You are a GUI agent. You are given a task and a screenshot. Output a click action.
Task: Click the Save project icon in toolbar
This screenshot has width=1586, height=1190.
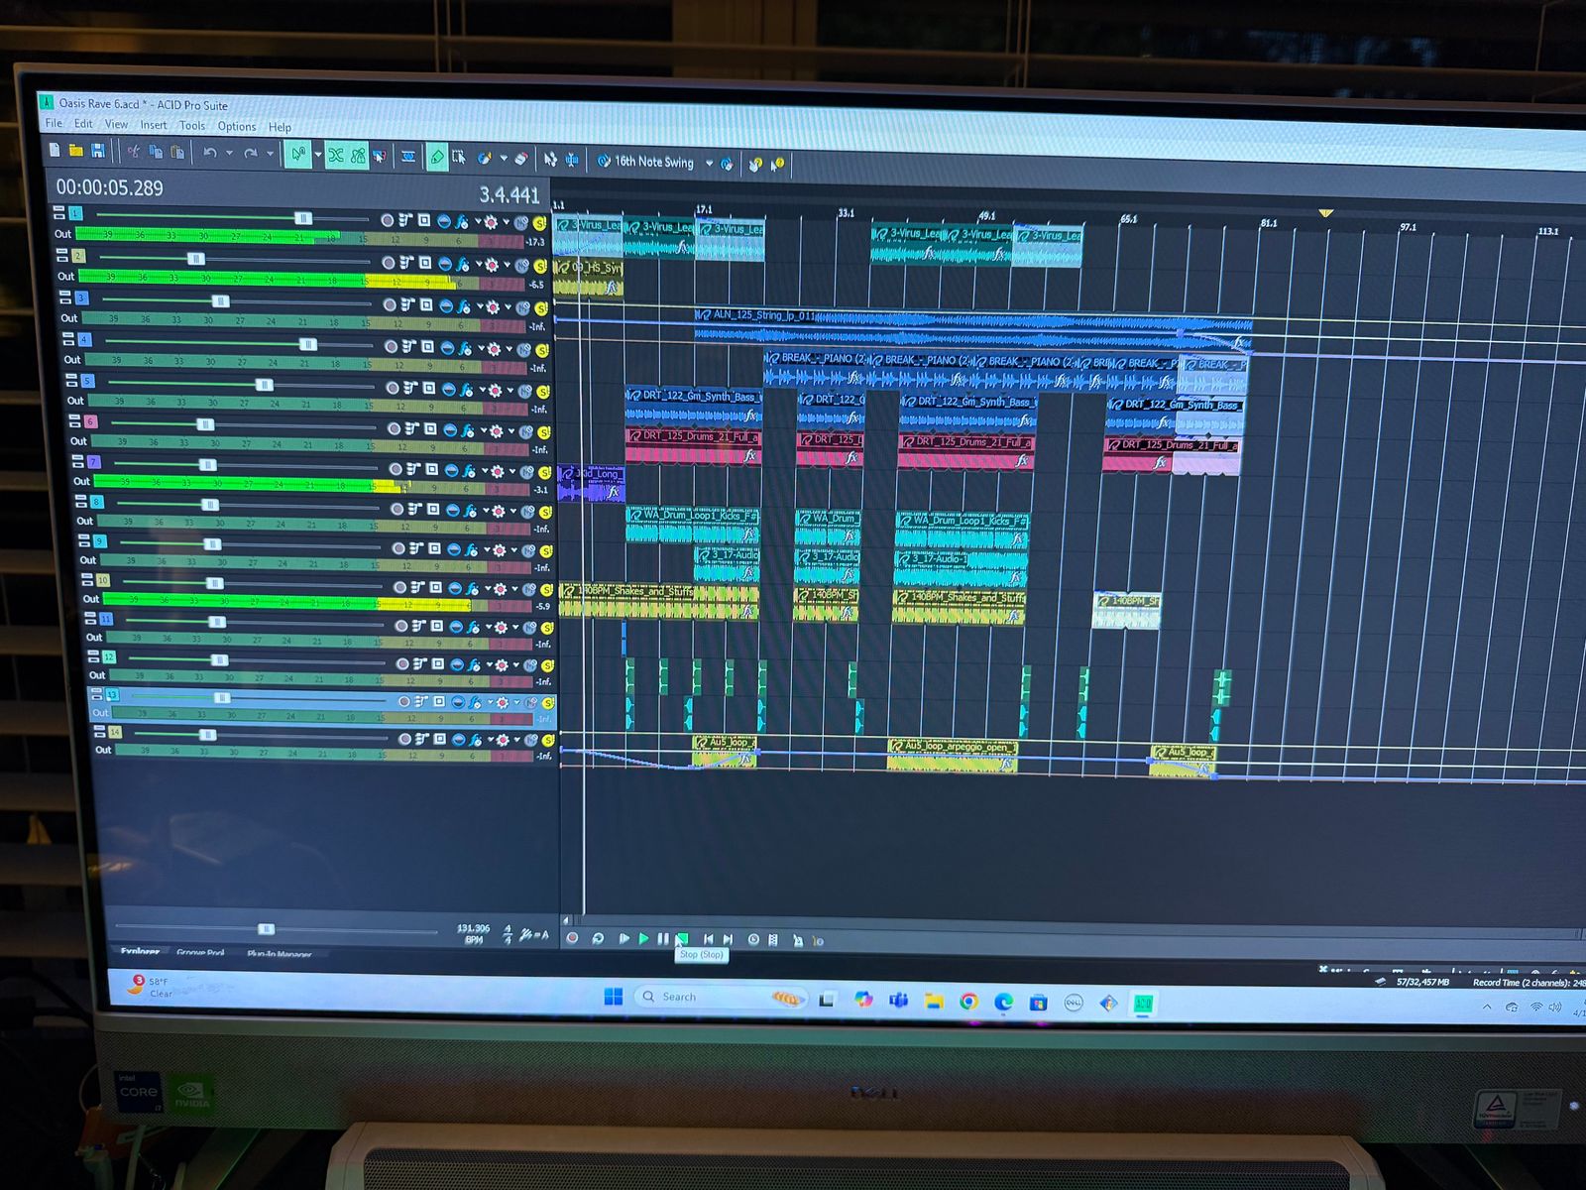(98, 151)
